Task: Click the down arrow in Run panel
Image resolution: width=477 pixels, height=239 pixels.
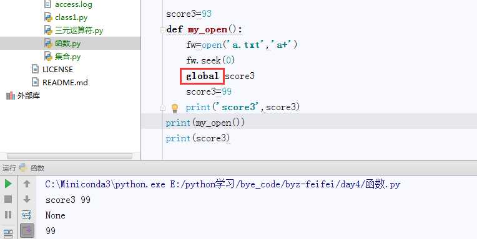Action: click(27, 199)
